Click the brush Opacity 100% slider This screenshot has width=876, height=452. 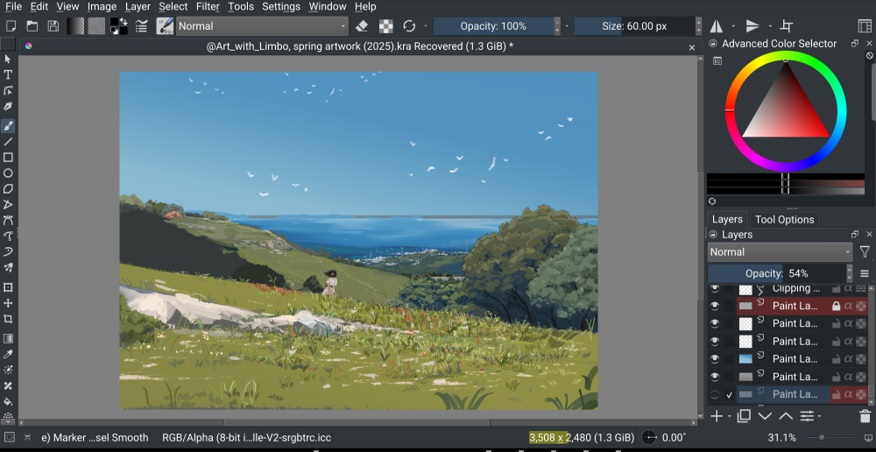tap(493, 25)
